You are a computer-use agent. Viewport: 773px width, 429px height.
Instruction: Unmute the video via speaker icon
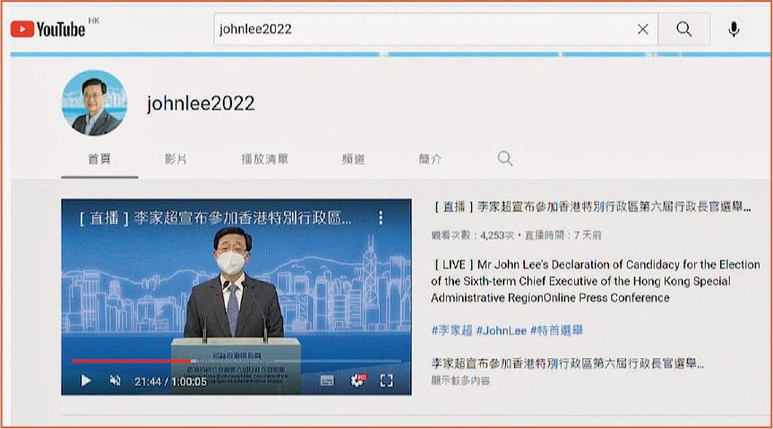[115, 381]
